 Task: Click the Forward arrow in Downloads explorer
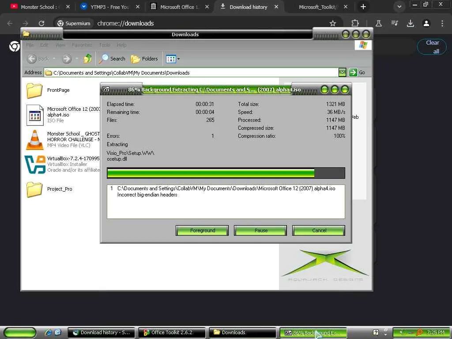tap(67, 59)
